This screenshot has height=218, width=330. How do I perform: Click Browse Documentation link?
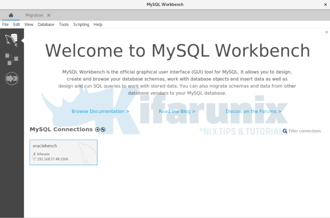point(101,111)
